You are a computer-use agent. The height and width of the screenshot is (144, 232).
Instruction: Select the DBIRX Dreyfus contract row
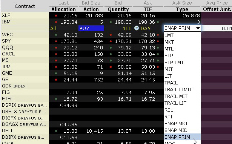click(x=25, y=137)
